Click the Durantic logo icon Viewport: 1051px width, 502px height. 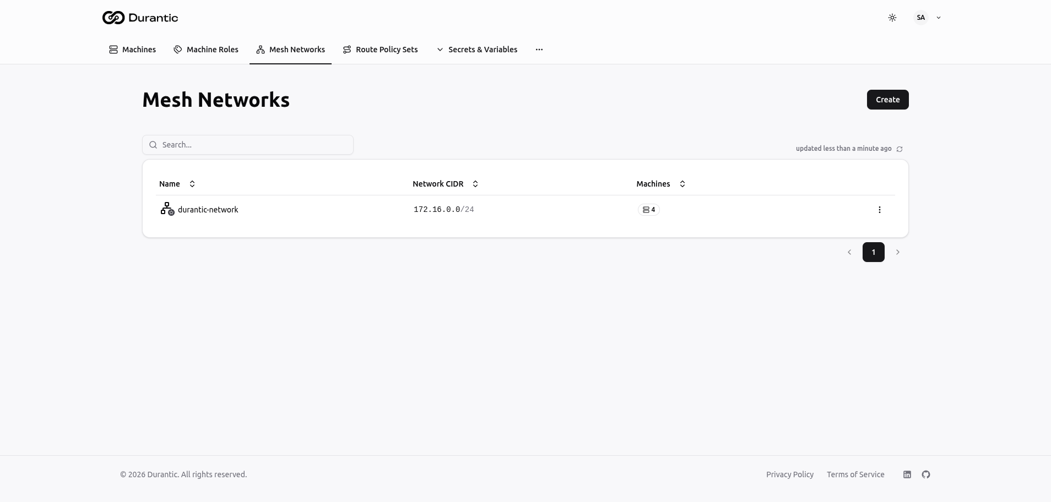[113, 18]
